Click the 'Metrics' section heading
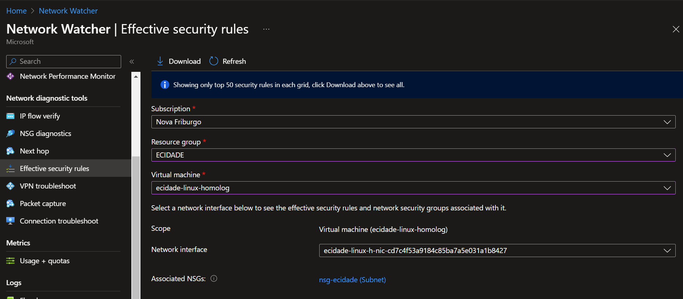Image resolution: width=683 pixels, height=299 pixels. (x=18, y=243)
